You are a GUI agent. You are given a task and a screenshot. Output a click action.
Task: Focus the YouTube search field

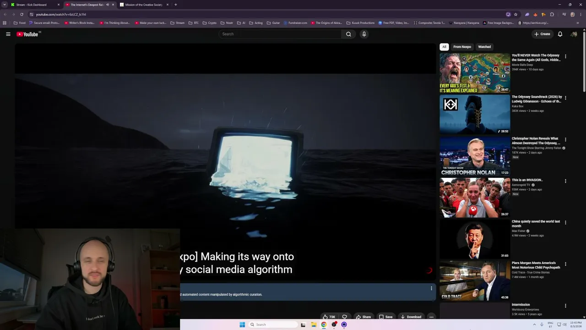(280, 34)
